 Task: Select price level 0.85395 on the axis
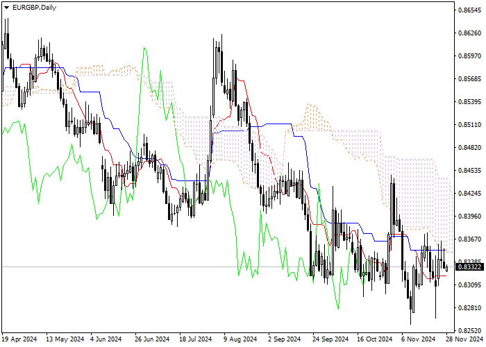[x=469, y=102]
